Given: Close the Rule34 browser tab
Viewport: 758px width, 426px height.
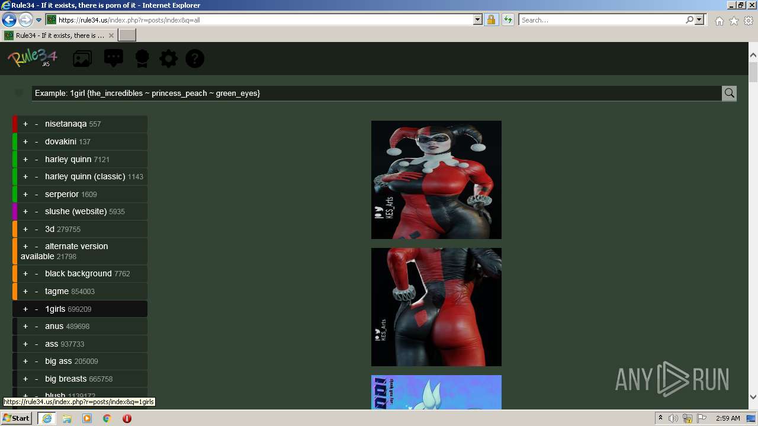Looking at the screenshot, I should [x=111, y=35].
